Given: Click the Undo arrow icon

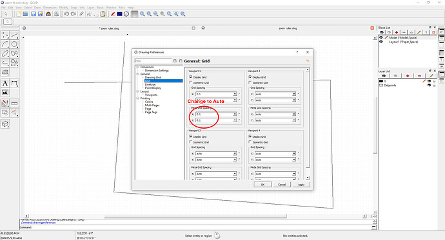Looking at the screenshot, I should pos(66,14).
